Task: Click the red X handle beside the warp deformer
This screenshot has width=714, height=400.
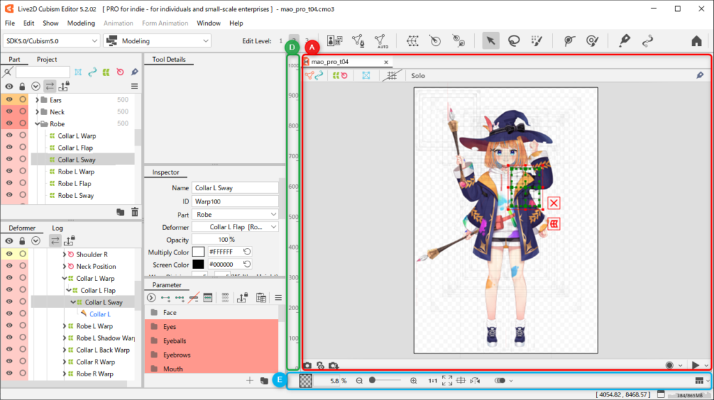Action: 554,203
